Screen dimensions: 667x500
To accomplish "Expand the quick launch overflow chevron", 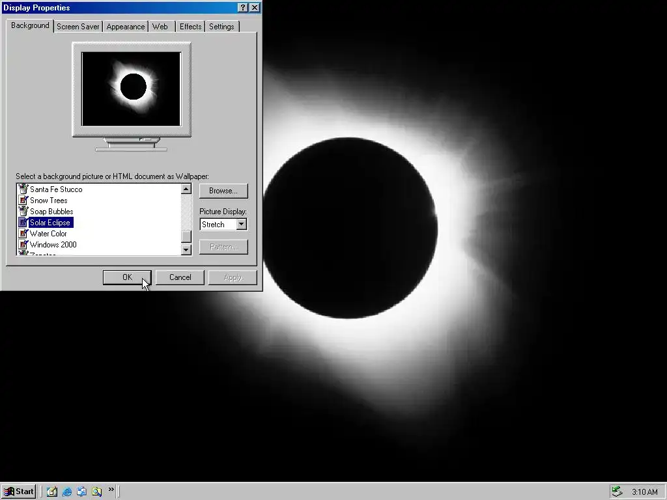I will pyautogui.click(x=111, y=490).
